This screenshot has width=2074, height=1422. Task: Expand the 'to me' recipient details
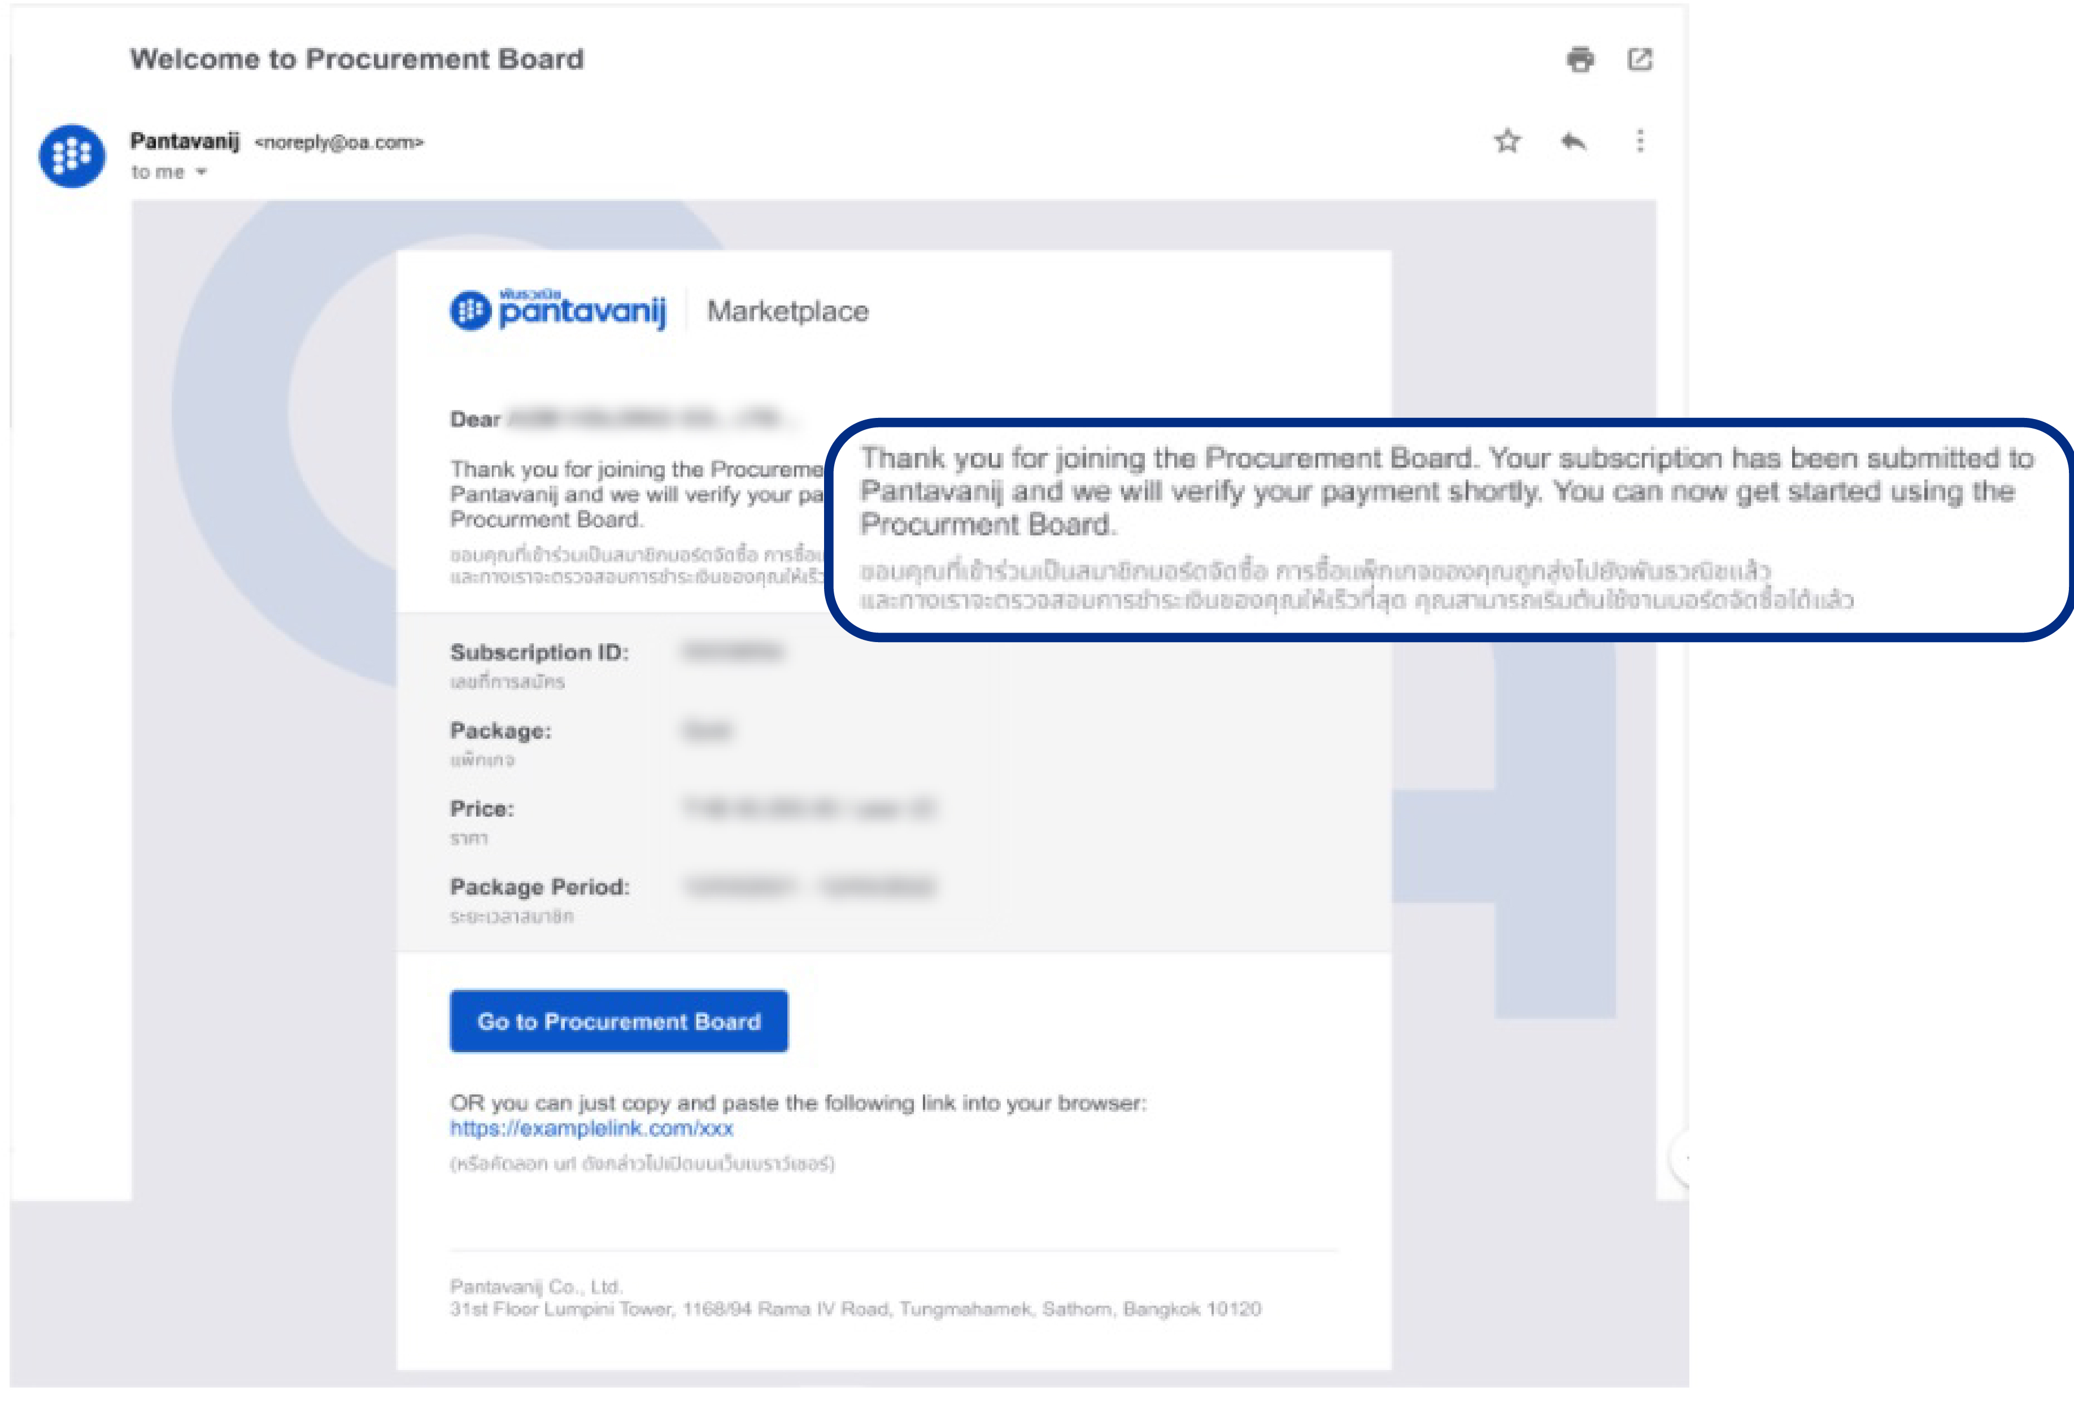pos(202,172)
